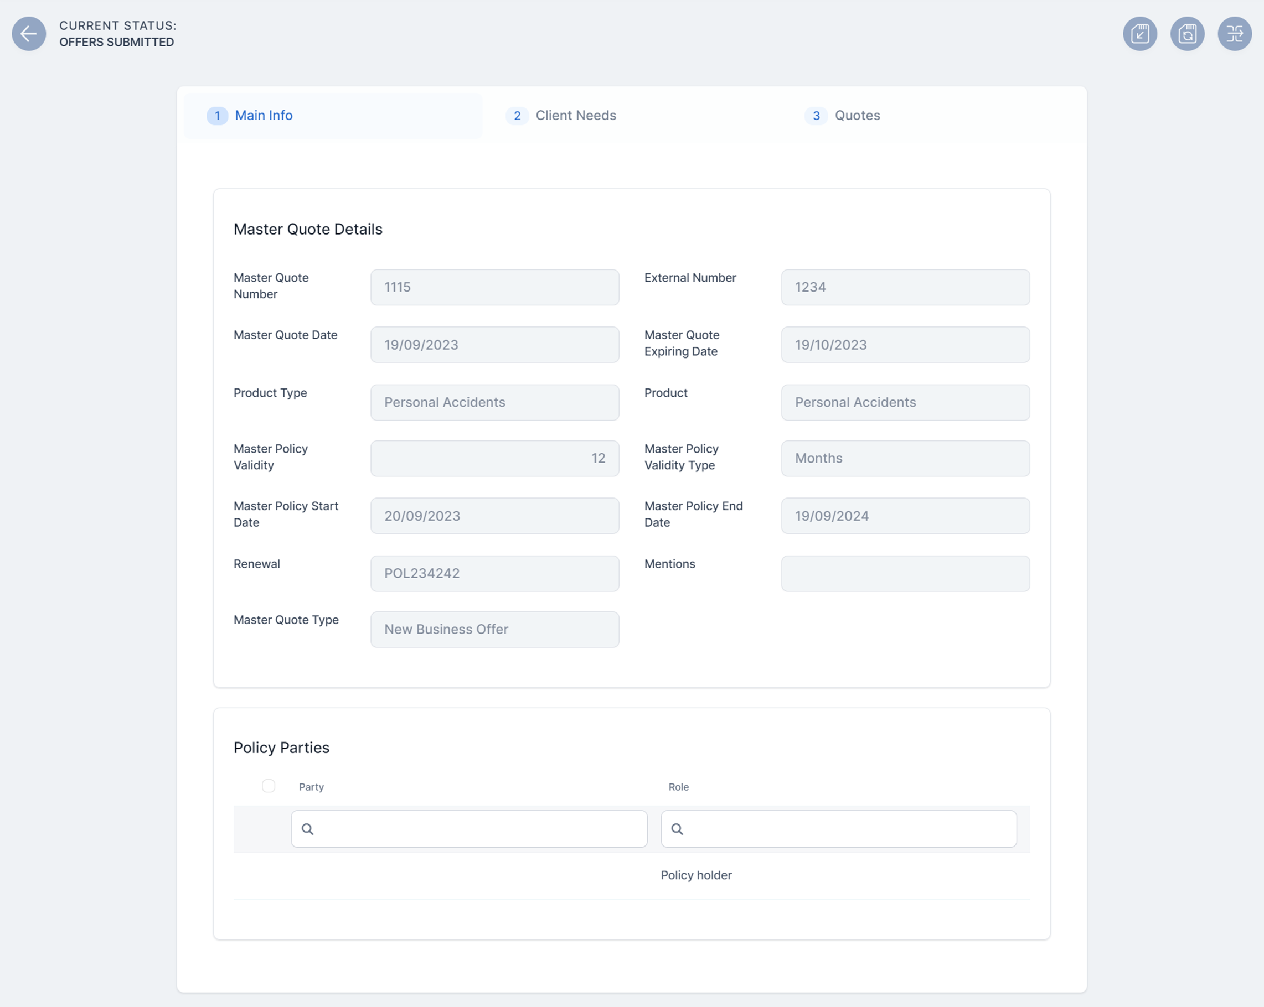Click step number 2 badge
The height and width of the screenshot is (1007, 1264).
coord(517,116)
